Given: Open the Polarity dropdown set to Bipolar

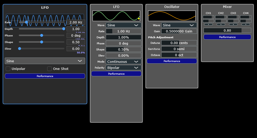Looking at the screenshot, I should click(x=123, y=68).
